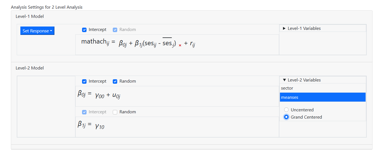Choose Grand Centered option
The width and height of the screenshot is (379, 156).
[286, 117]
